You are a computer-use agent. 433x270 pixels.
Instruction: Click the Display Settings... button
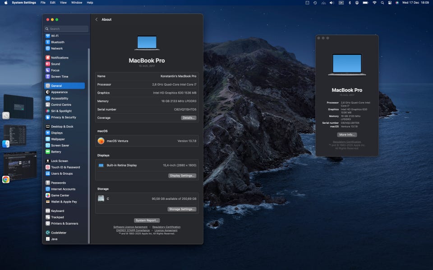(182, 176)
